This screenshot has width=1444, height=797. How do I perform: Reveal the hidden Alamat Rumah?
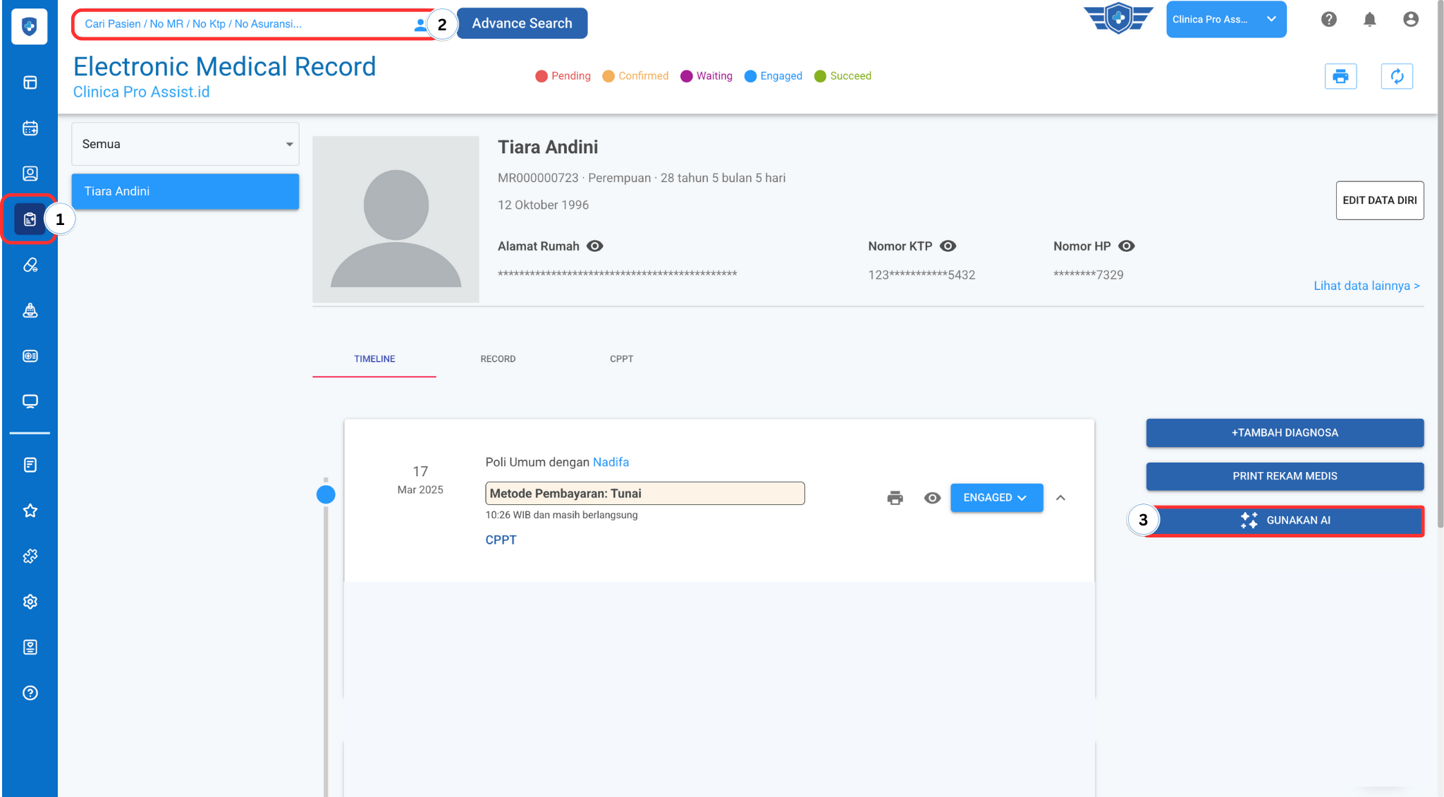pos(595,246)
